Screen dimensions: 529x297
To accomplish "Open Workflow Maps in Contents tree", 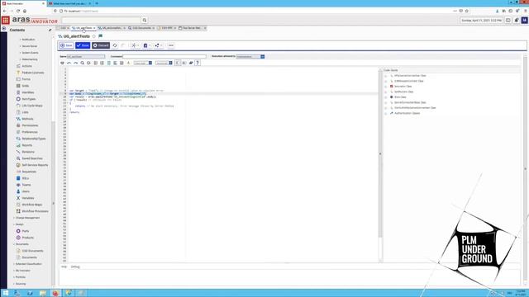I will 31,205.
